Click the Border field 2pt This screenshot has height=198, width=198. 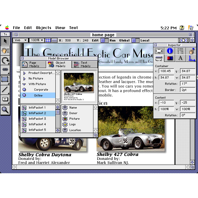[188, 90]
